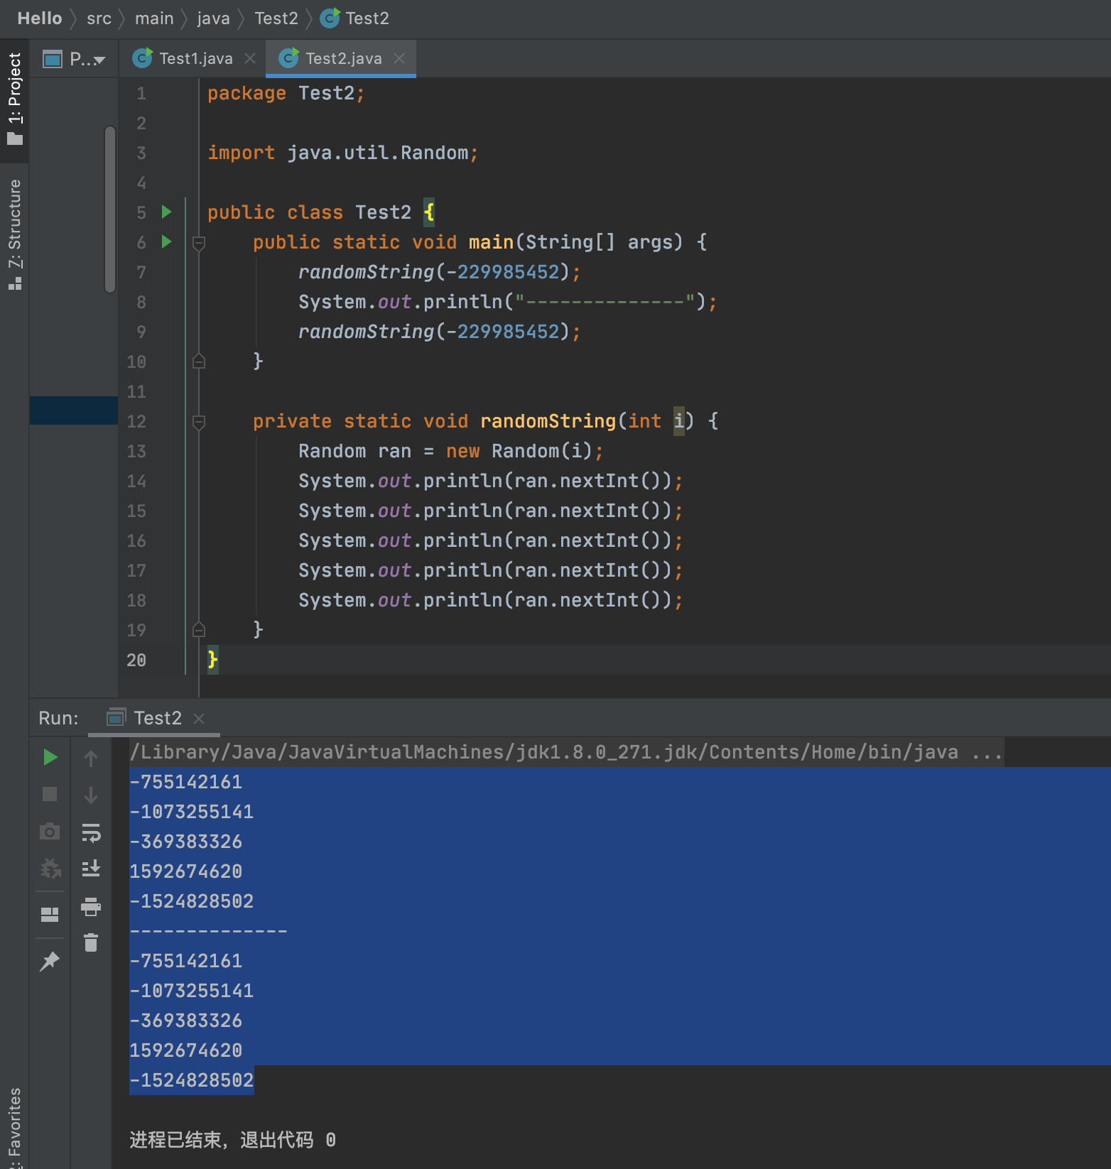The image size is (1111, 1169).
Task: Toggle Scroll to End in console
Action: click(91, 868)
